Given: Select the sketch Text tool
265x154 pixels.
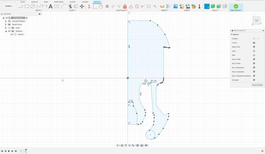Looking at the screenshot, I should coord(51,6).
